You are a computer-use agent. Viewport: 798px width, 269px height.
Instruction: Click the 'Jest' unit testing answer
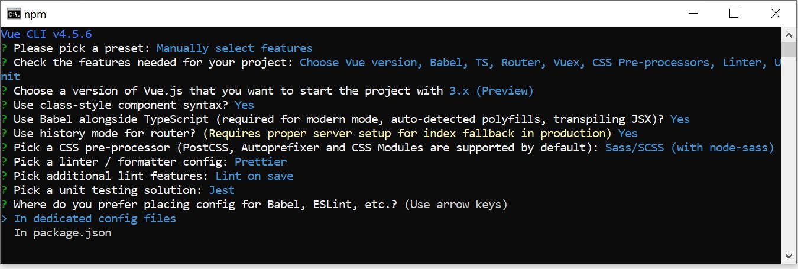point(222,190)
